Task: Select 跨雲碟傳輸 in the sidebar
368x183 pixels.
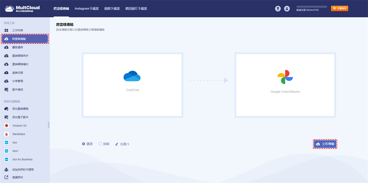Action: tap(25, 39)
